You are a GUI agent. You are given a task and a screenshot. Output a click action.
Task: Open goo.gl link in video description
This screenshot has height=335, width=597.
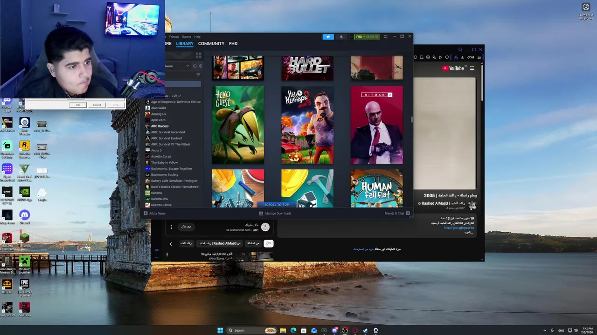[459, 228]
